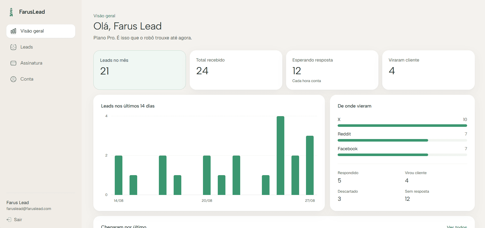
Task: Click the 21 value in Leads no mês
Action: [105, 71]
